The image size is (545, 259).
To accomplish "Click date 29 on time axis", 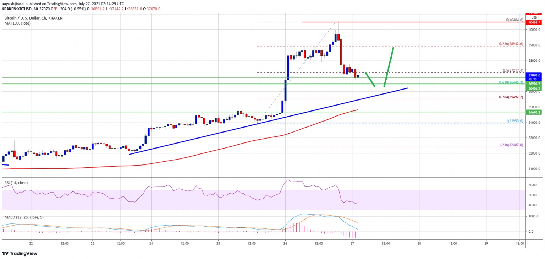I will [486, 244].
